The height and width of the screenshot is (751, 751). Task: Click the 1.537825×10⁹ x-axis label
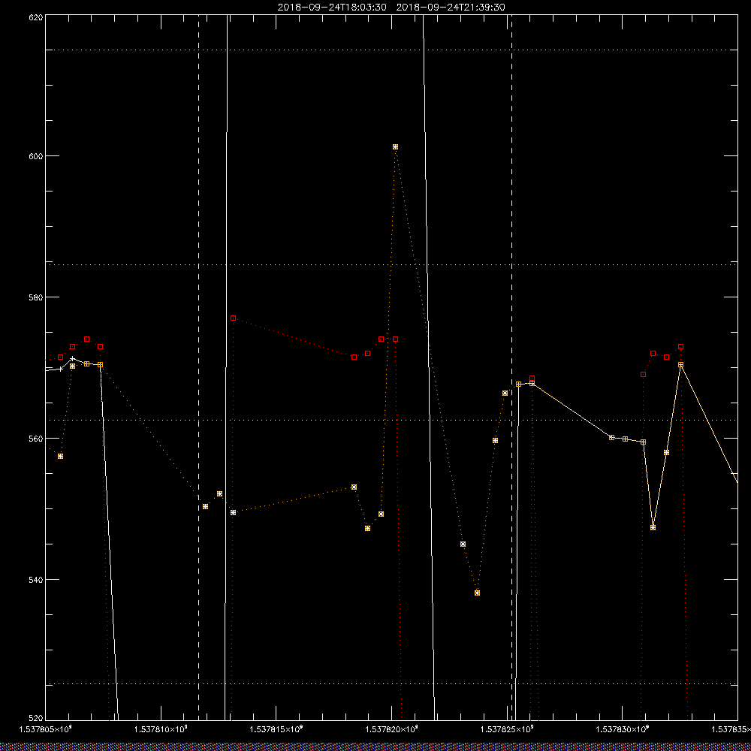click(x=507, y=729)
